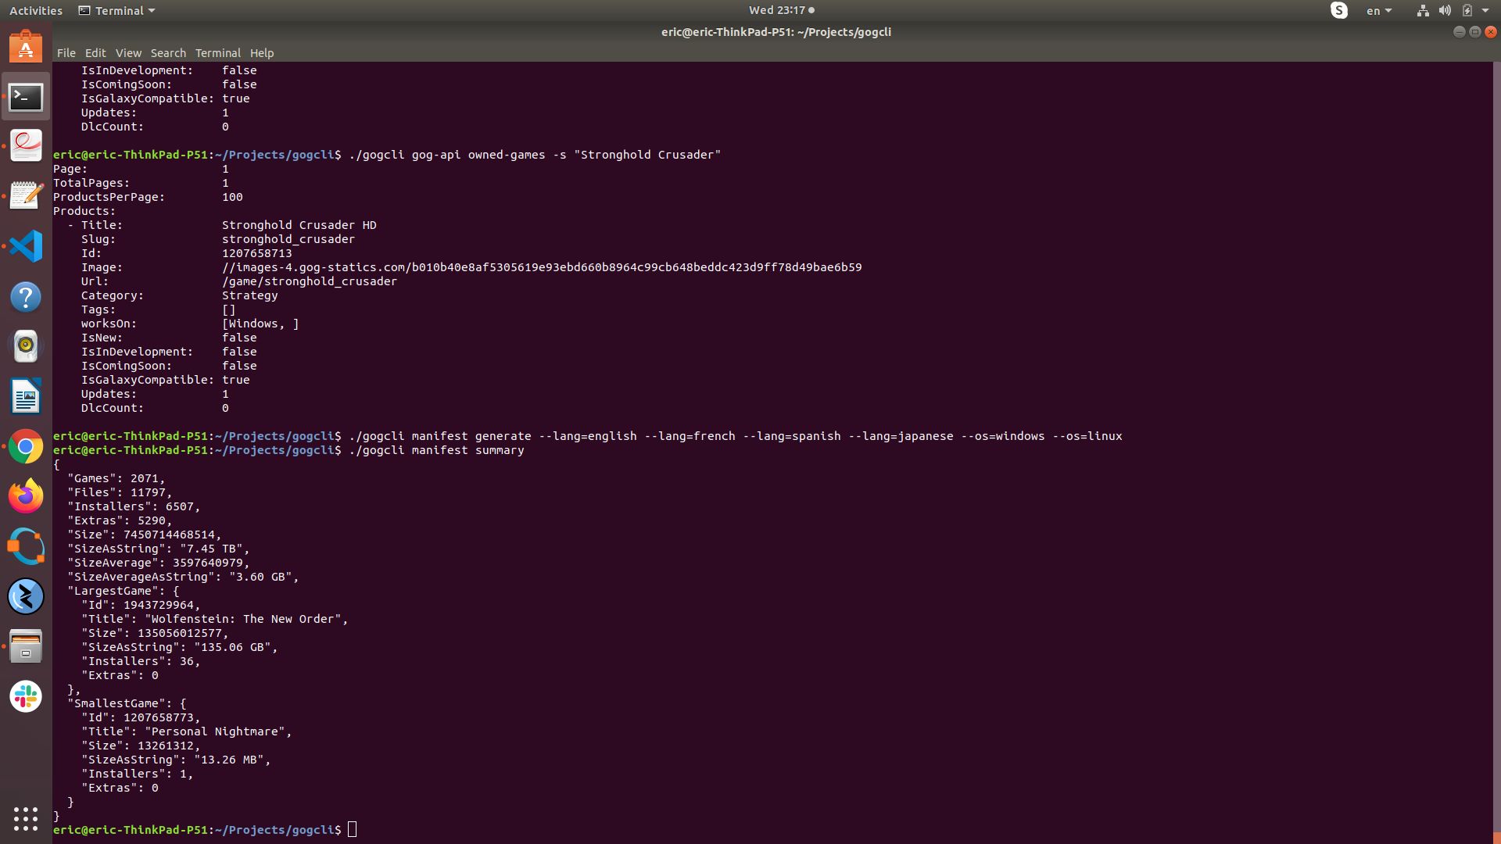Viewport: 1501px width, 844px height.
Task: Launch the speaker audio app in dock
Action: [x=26, y=346]
